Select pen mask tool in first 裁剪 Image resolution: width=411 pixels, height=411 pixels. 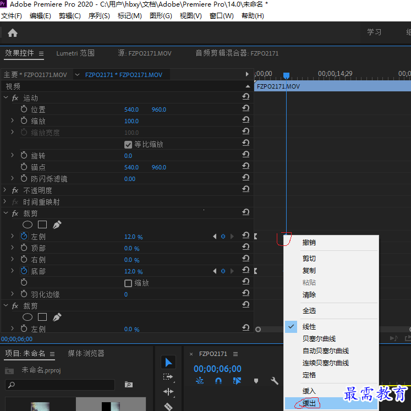click(x=57, y=224)
